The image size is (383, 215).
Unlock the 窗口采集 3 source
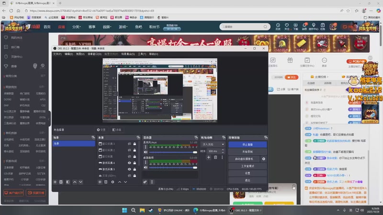pos(135,144)
